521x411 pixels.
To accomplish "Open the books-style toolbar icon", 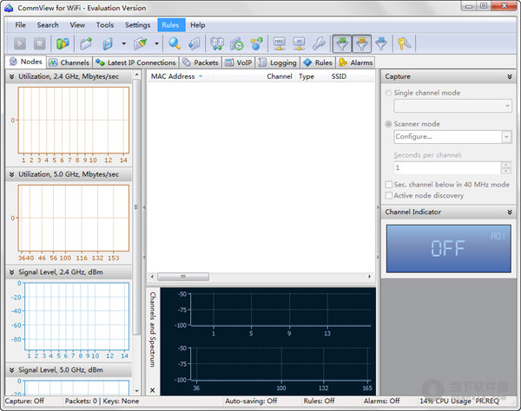I will click(63, 43).
